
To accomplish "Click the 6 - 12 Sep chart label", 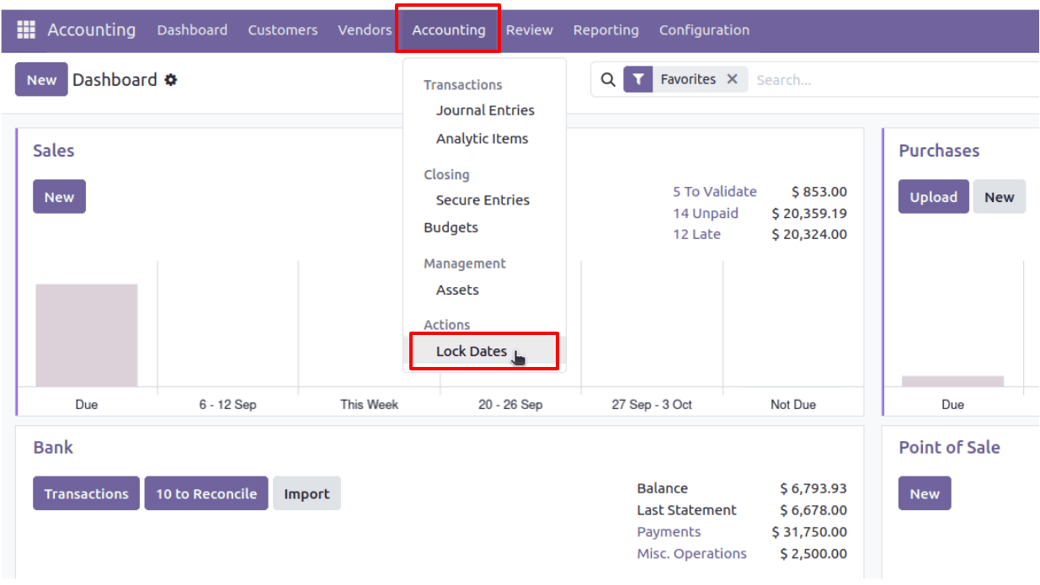I will pyautogui.click(x=227, y=405).
